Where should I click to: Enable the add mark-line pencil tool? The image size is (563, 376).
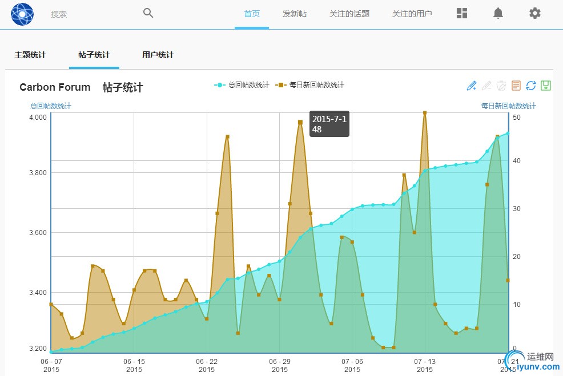[472, 86]
